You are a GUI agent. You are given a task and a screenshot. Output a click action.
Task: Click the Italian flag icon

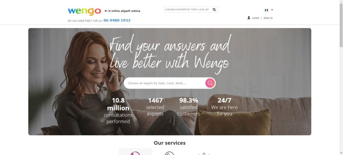click(x=266, y=10)
